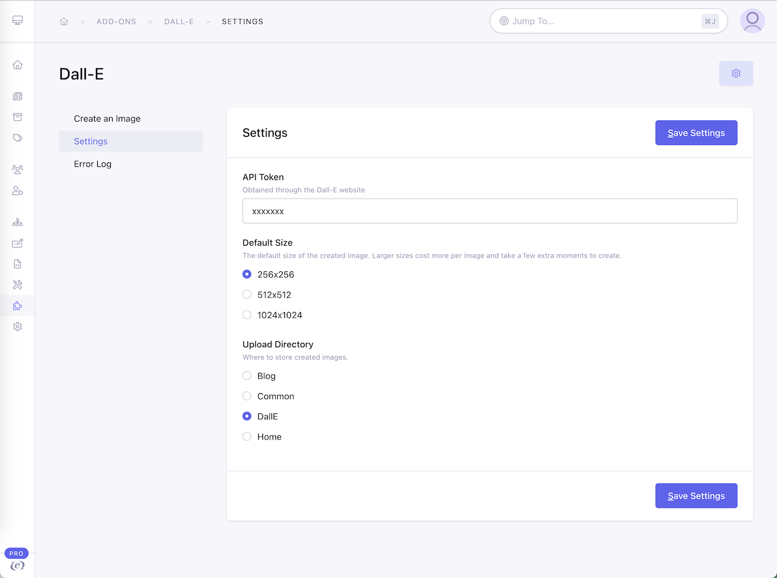This screenshot has width=777, height=578.
Task: Click the home icon in the breadcrumb
Action: 64,21
